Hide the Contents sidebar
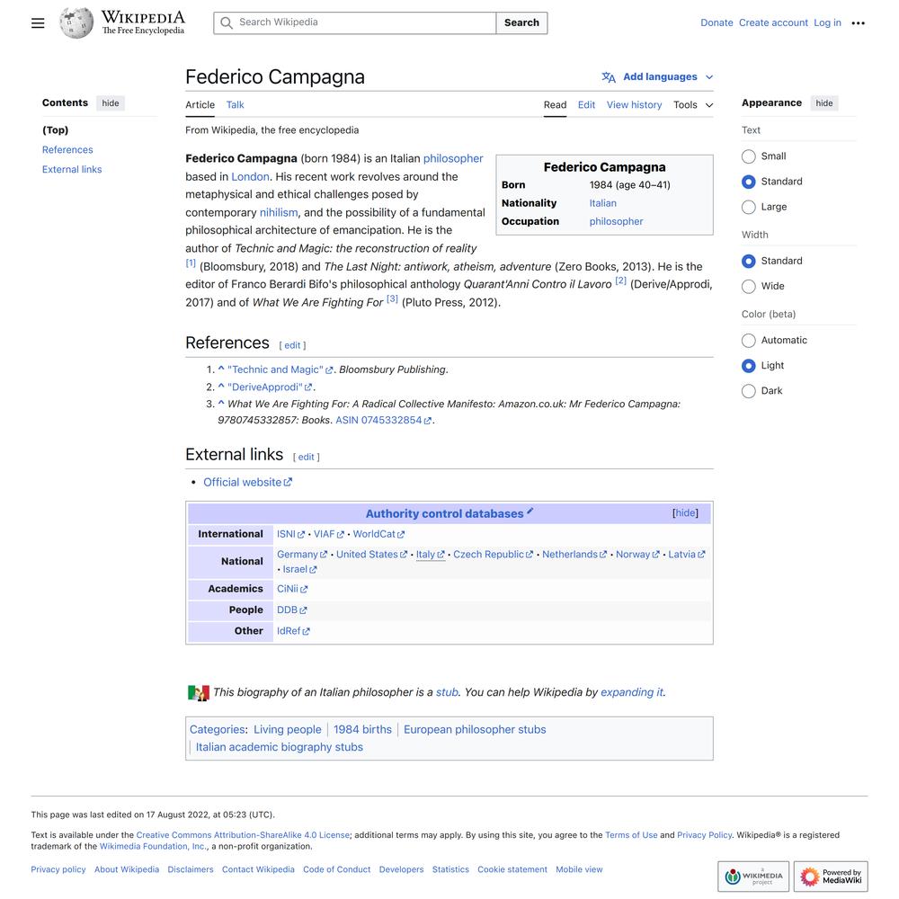 [x=110, y=103]
